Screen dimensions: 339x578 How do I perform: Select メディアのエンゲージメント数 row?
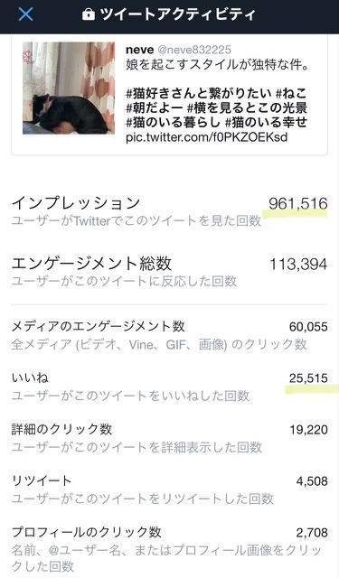pos(169,335)
